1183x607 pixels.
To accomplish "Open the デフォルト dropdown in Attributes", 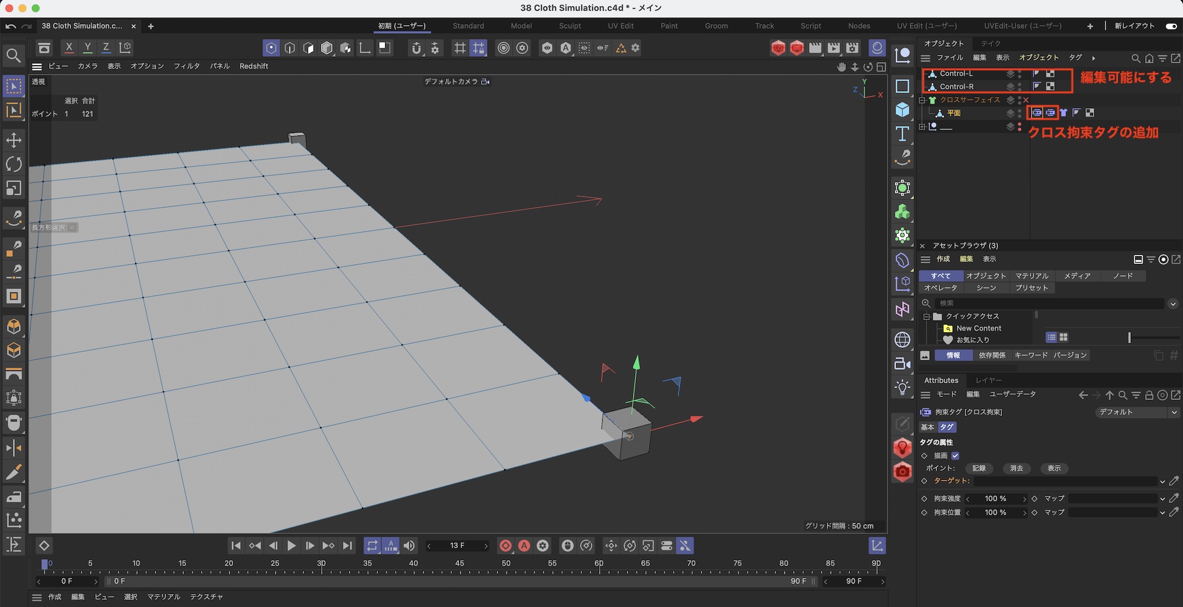I will click(1137, 412).
